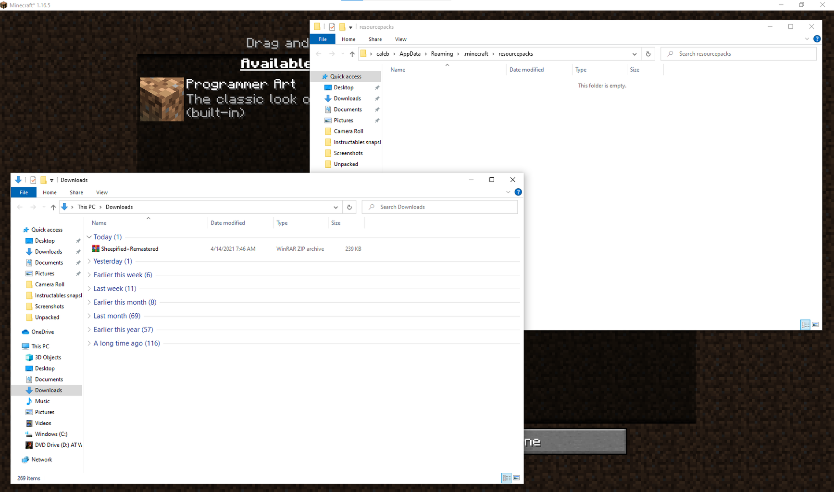Click the Properties icon on the Quick Access Toolbar
The image size is (834, 492).
33,180
